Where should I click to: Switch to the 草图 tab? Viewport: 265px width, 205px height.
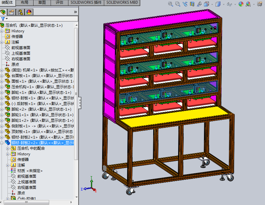[x=42, y=2]
